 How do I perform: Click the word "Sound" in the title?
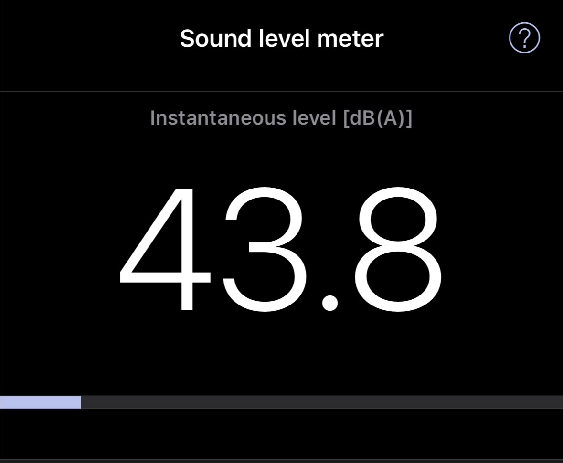tap(215, 38)
